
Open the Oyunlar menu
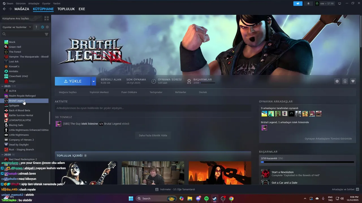point(46,3)
